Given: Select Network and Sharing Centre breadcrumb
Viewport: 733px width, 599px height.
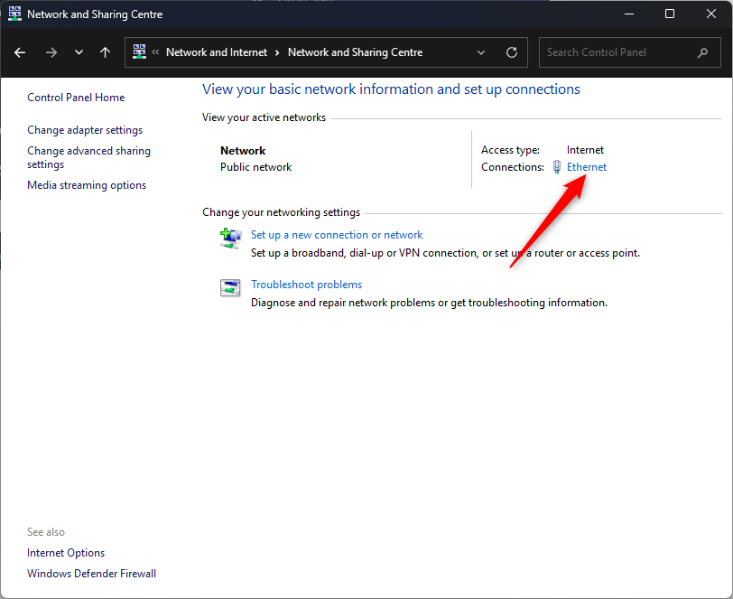Looking at the screenshot, I should point(356,52).
